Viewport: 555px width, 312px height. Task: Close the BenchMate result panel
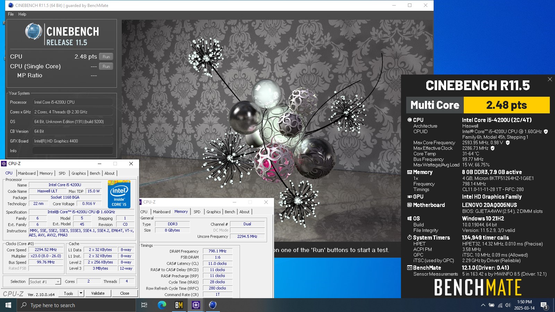click(550, 79)
